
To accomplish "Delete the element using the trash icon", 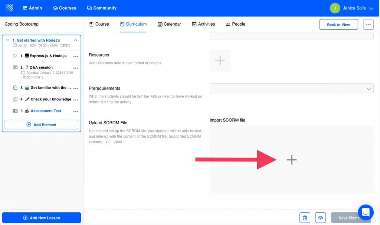I will coord(305,218).
